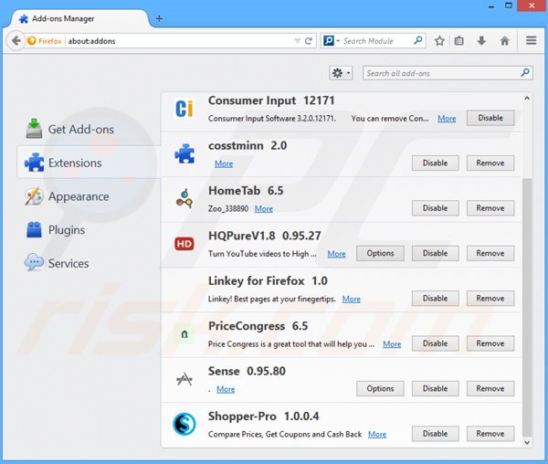The height and width of the screenshot is (464, 548).
Task: Open the downloads arrow icon
Action: click(x=481, y=41)
